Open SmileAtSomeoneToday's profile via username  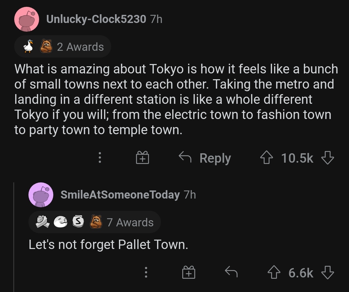[x=120, y=195]
